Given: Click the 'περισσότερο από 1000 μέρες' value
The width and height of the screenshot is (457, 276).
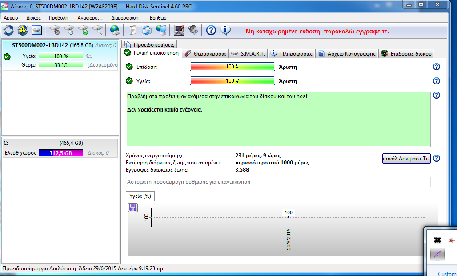Looking at the screenshot, I should [272, 163].
